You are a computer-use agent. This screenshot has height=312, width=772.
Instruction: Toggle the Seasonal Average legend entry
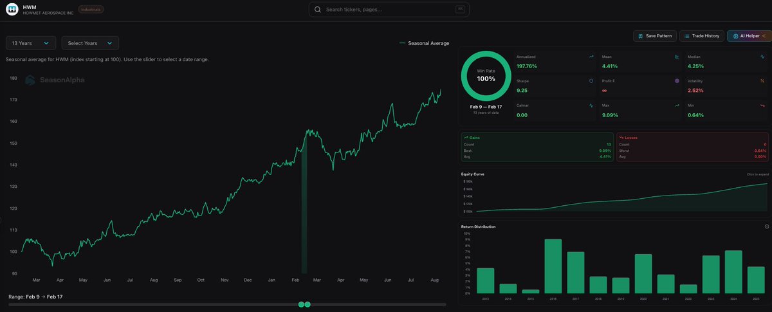point(424,43)
